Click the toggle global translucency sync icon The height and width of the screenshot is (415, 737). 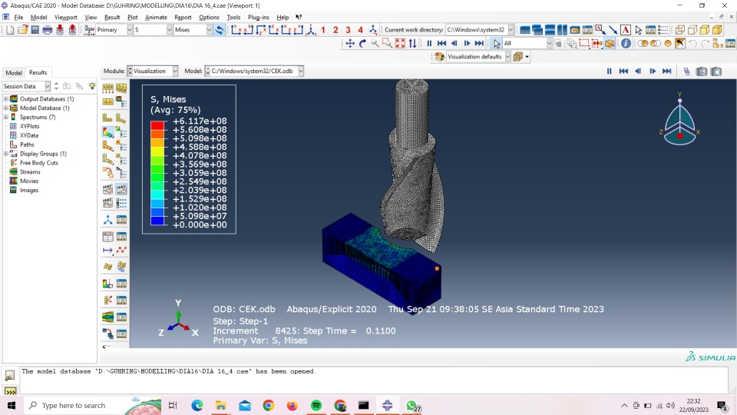pyautogui.click(x=220, y=30)
